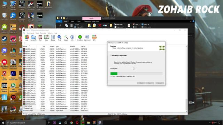Click the View icon in WinRAR toolbar

46,38
